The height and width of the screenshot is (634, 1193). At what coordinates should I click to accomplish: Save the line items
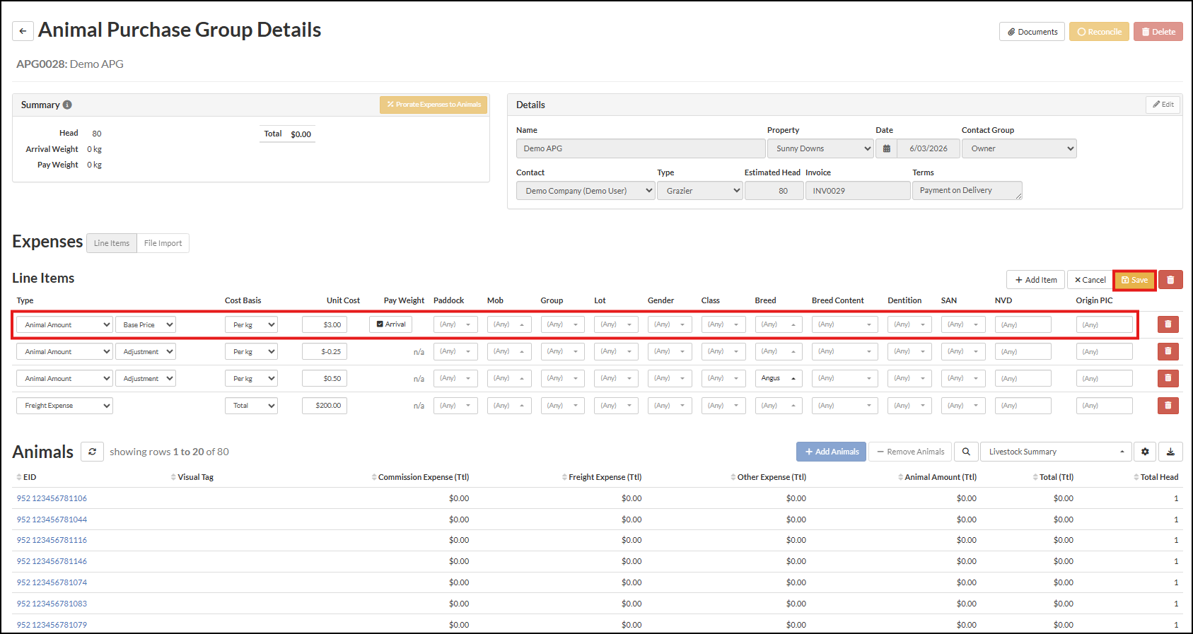[x=1134, y=280]
